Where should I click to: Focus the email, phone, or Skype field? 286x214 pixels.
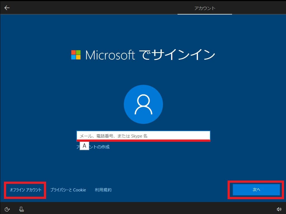point(143,136)
